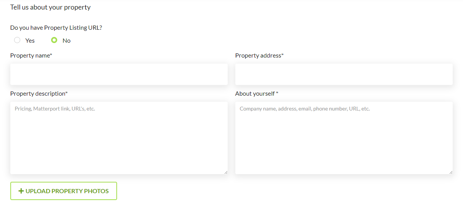The width and height of the screenshot is (463, 205).
Task: Click the 'Property address*' field label
Action: pos(259,56)
